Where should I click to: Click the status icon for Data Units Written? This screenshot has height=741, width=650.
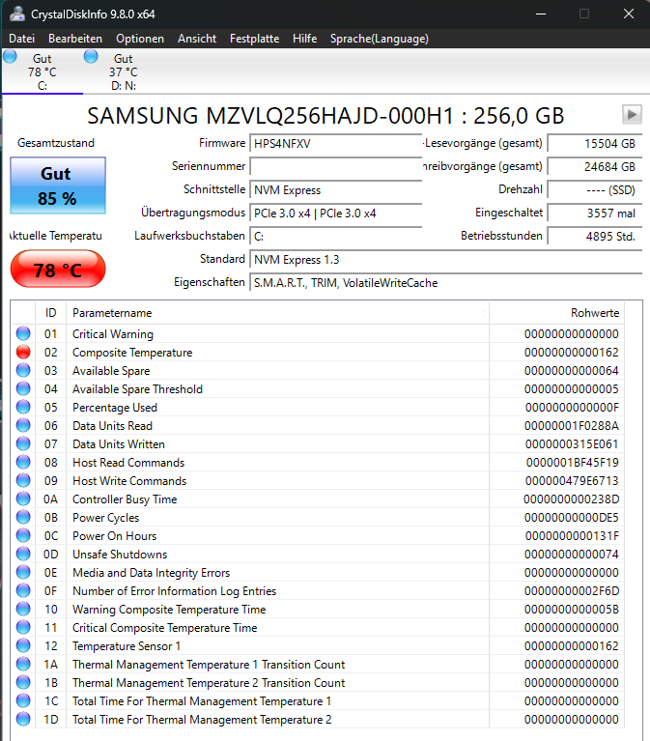coord(23,444)
